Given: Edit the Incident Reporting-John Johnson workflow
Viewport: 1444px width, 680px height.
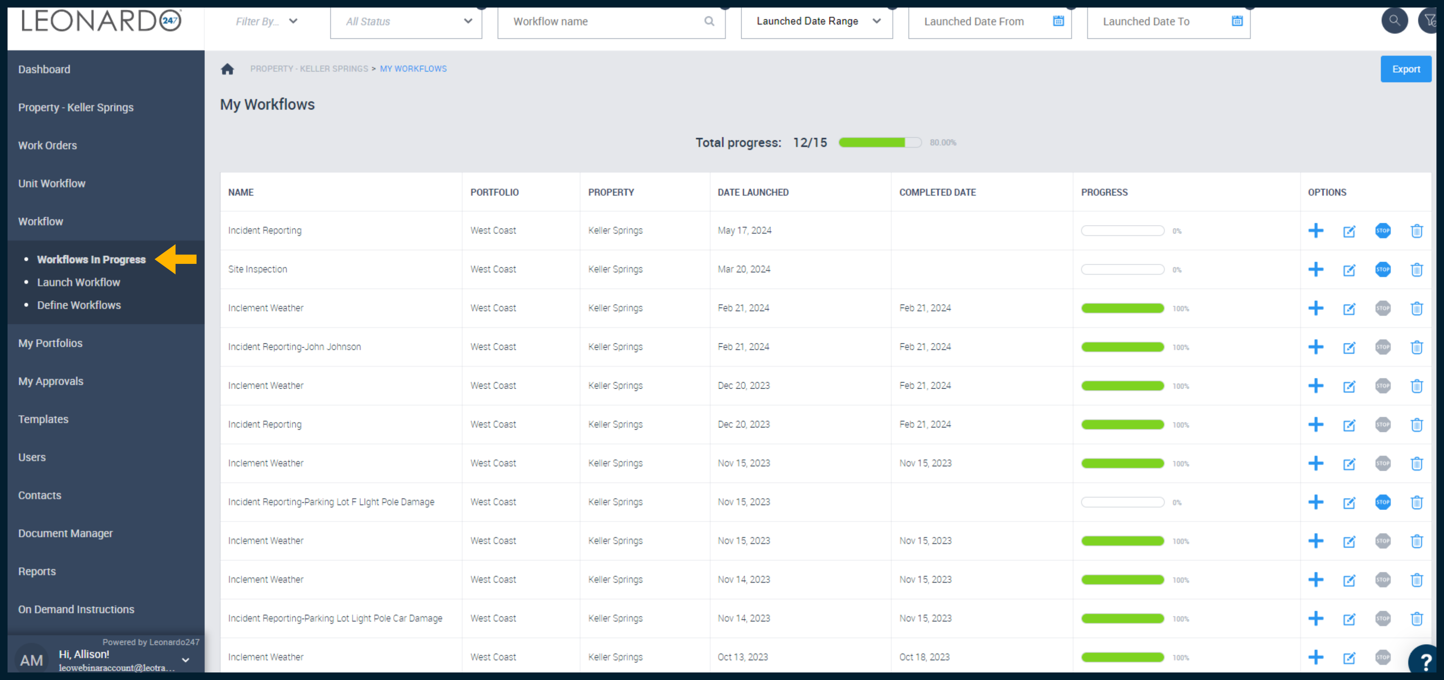Looking at the screenshot, I should [x=1349, y=347].
